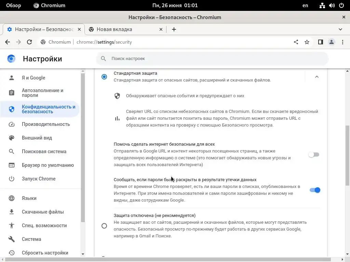Click the person icon for Я и Google
Viewport: 350px width, 262px height.
(x=12, y=78)
